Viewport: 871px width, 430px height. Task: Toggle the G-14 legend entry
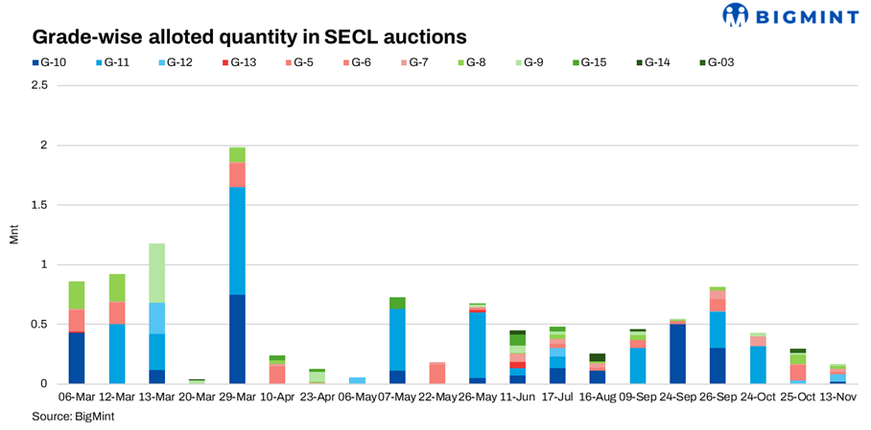coord(639,63)
